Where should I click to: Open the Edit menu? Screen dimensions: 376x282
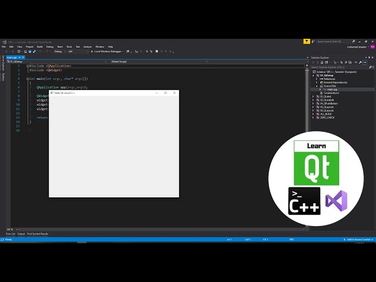(11, 47)
